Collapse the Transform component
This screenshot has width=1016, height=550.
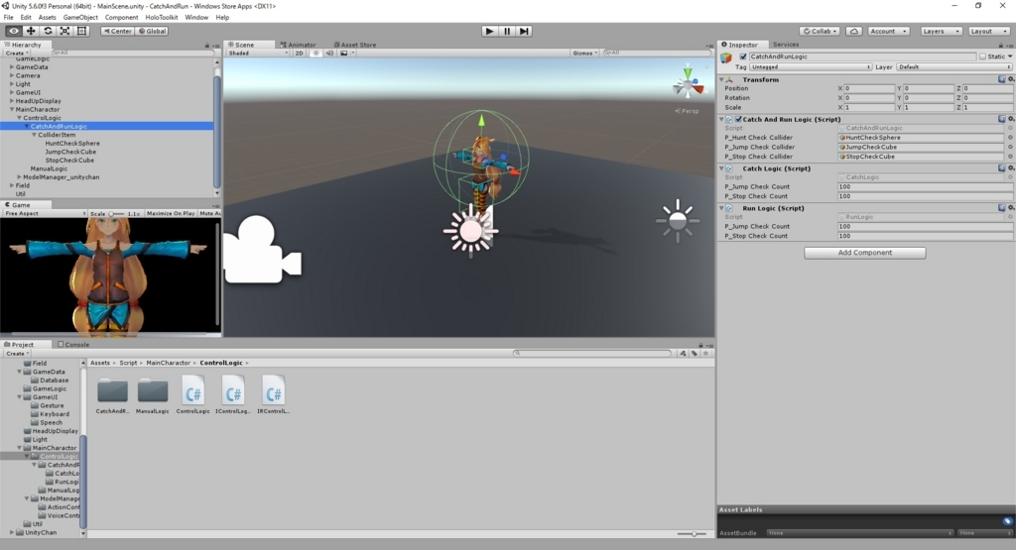(722, 79)
